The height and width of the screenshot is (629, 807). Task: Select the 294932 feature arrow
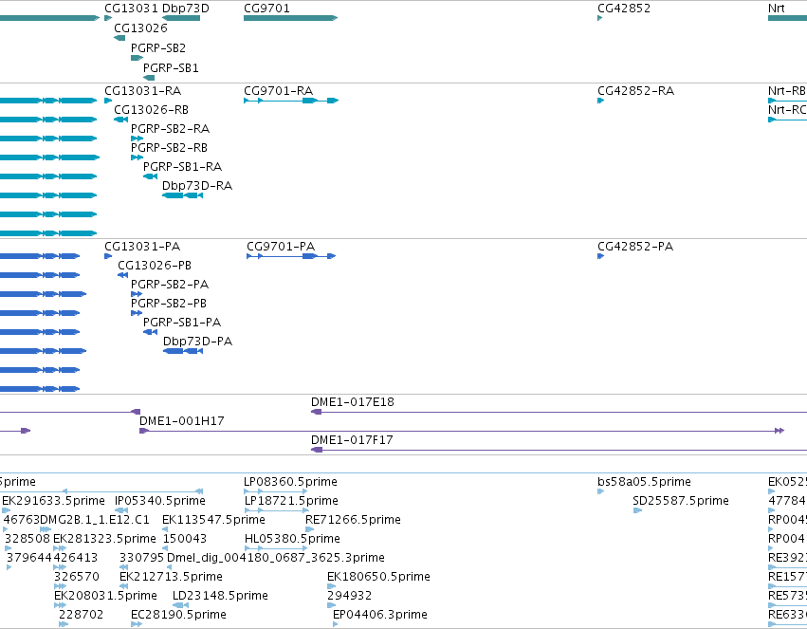pyautogui.click(x=332, y=605)
